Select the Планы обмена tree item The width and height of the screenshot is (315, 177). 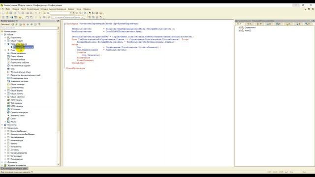pyautogui.click(x=16, y=57)
